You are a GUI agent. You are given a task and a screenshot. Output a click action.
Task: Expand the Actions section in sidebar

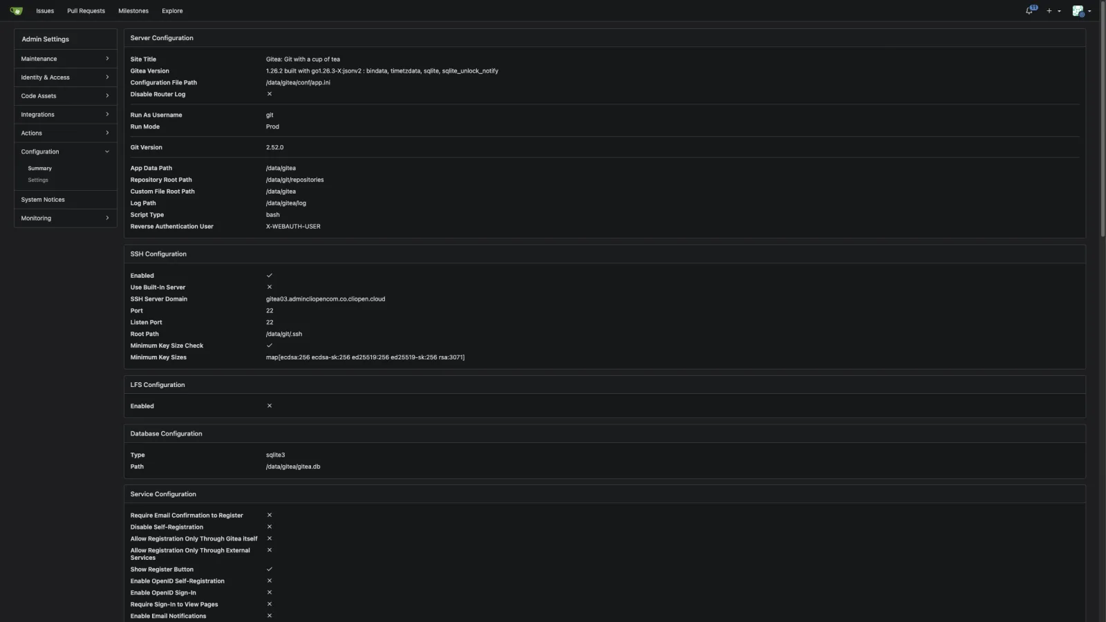coord(65,133)
